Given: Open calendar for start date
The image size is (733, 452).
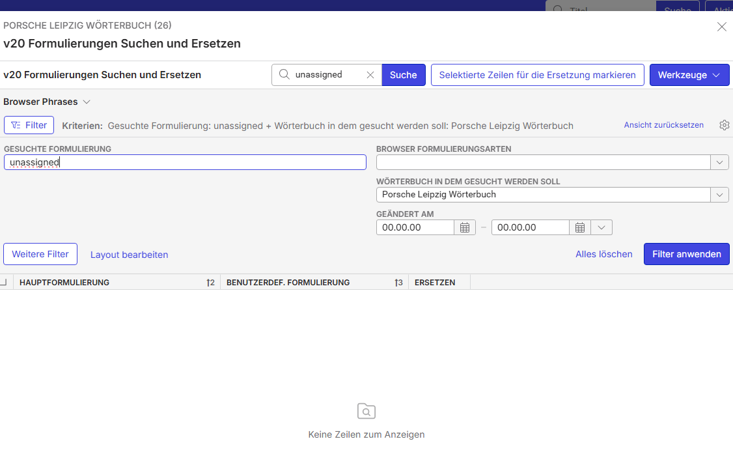Looking at the screenshot, I should click(x=465, y=227).
